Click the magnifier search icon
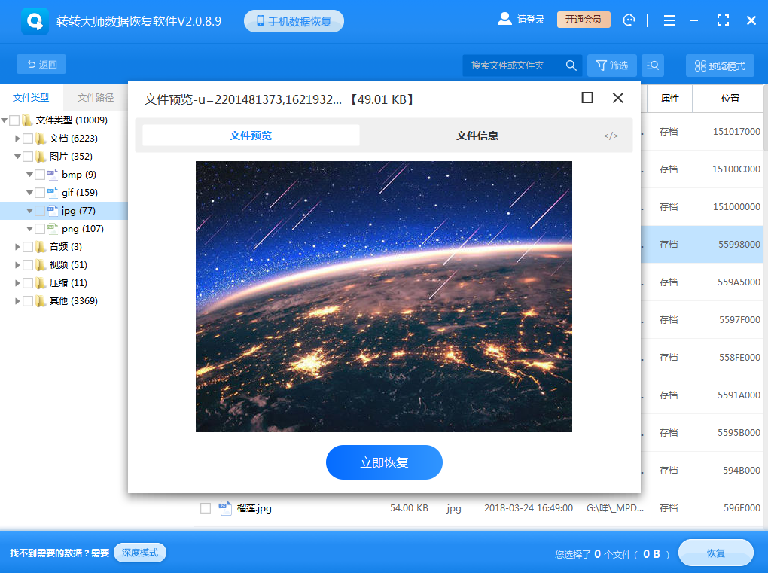 point(571,66)
